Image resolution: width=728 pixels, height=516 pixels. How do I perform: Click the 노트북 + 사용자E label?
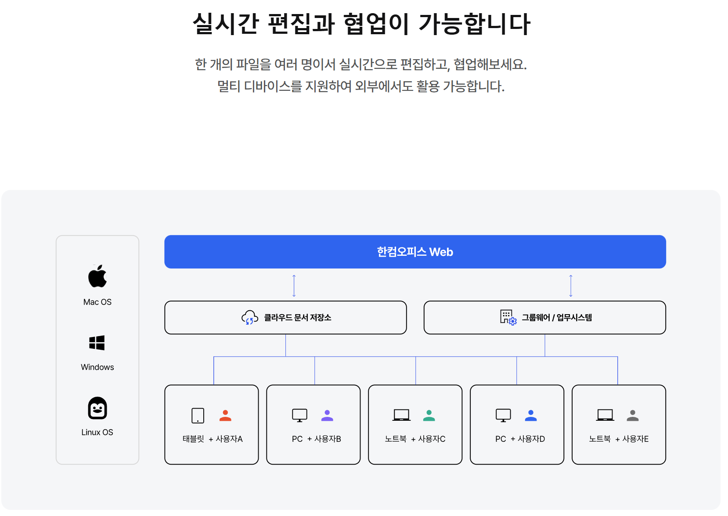point(619,439)
